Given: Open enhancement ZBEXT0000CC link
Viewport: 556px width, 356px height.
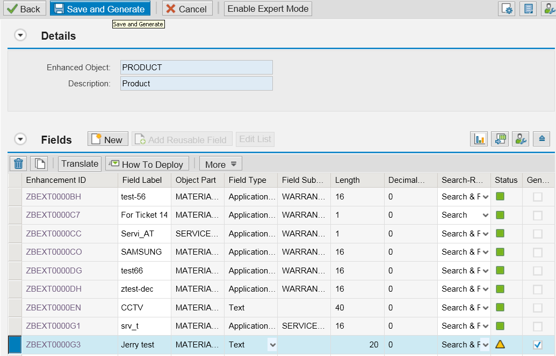Looking at the screenshot, I should click(54, 234).
